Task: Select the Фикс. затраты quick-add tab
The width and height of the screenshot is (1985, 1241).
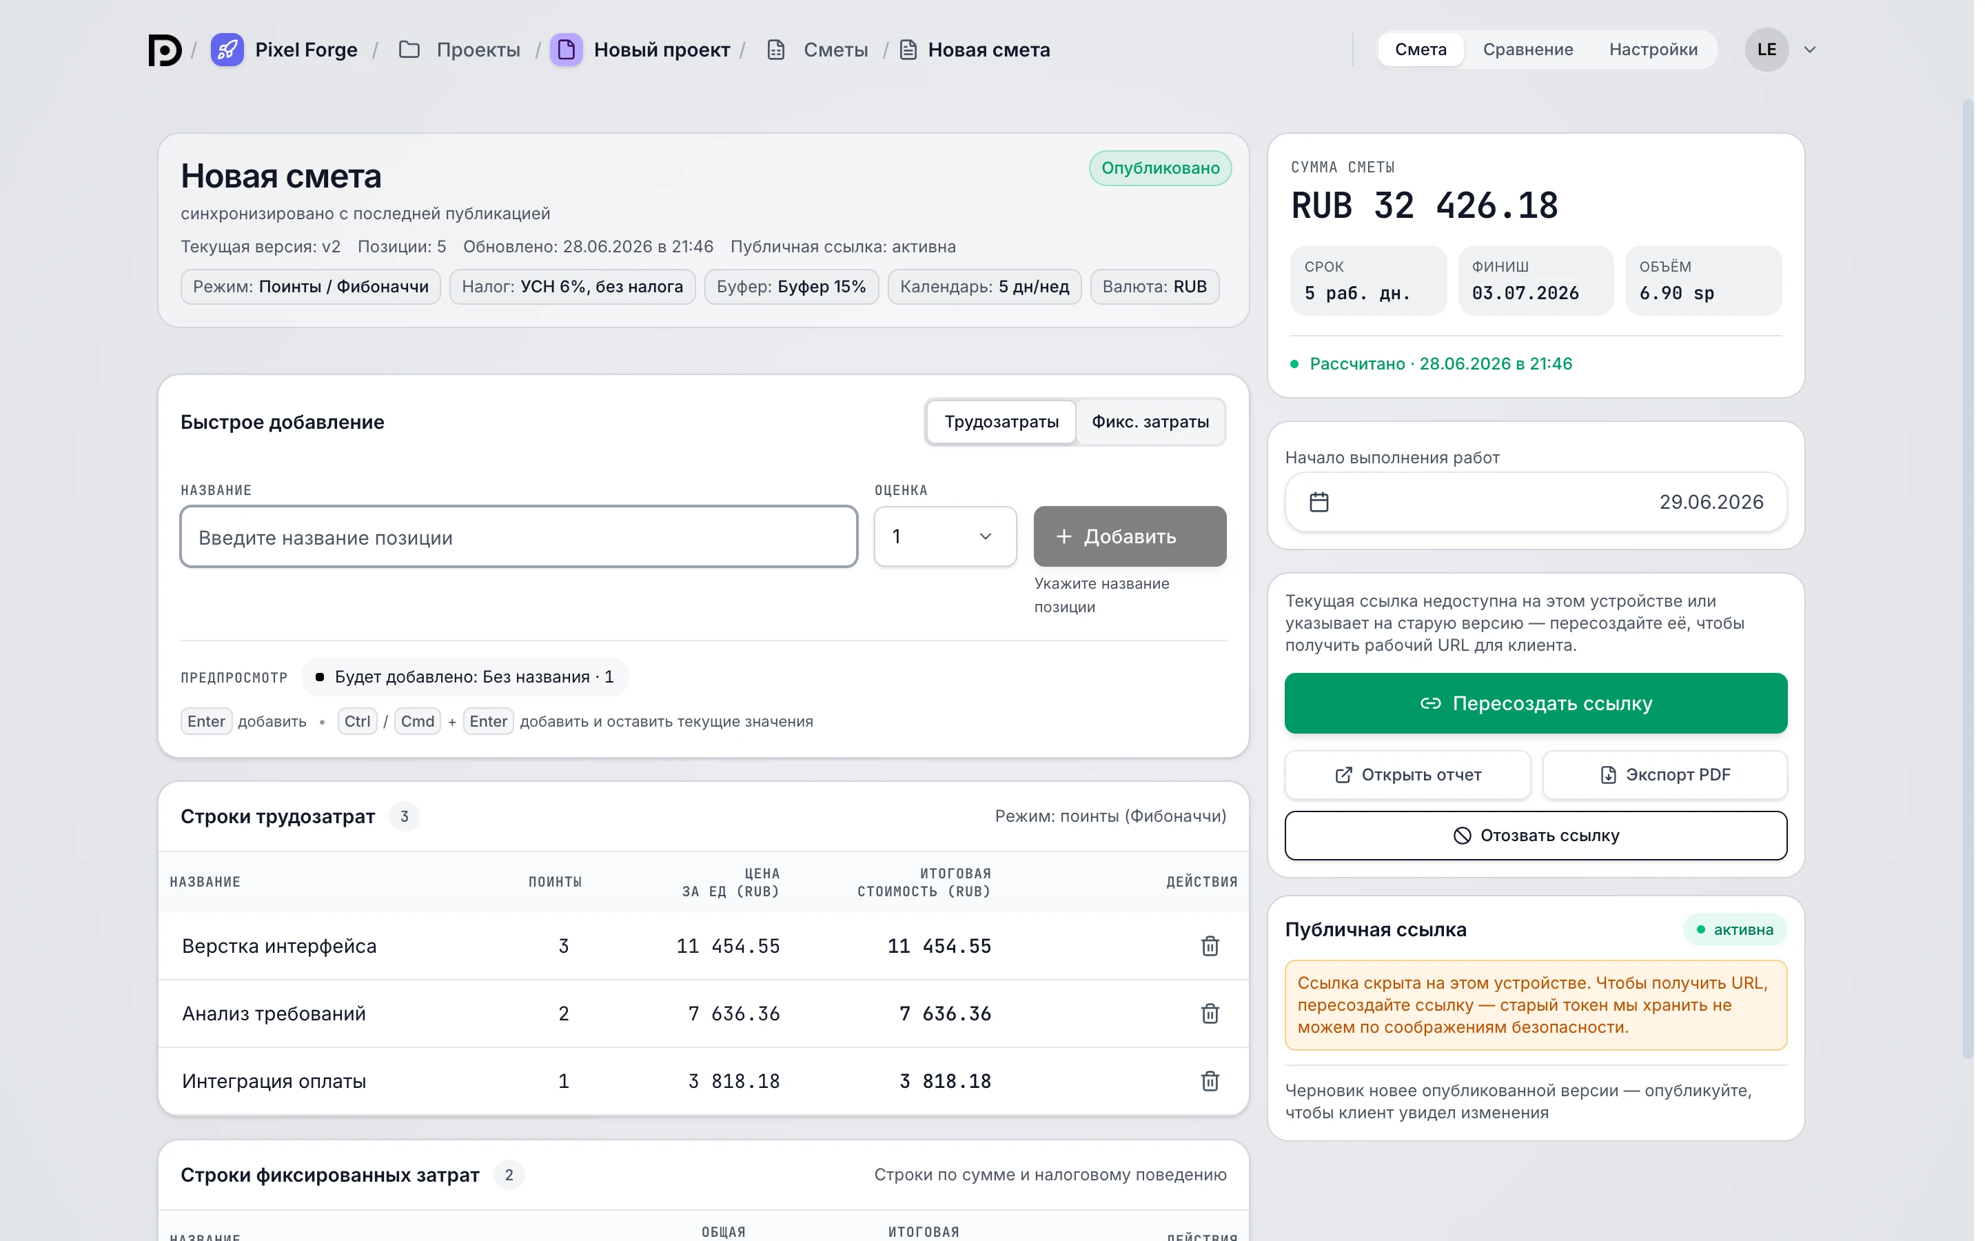Action: [1150, 422]
